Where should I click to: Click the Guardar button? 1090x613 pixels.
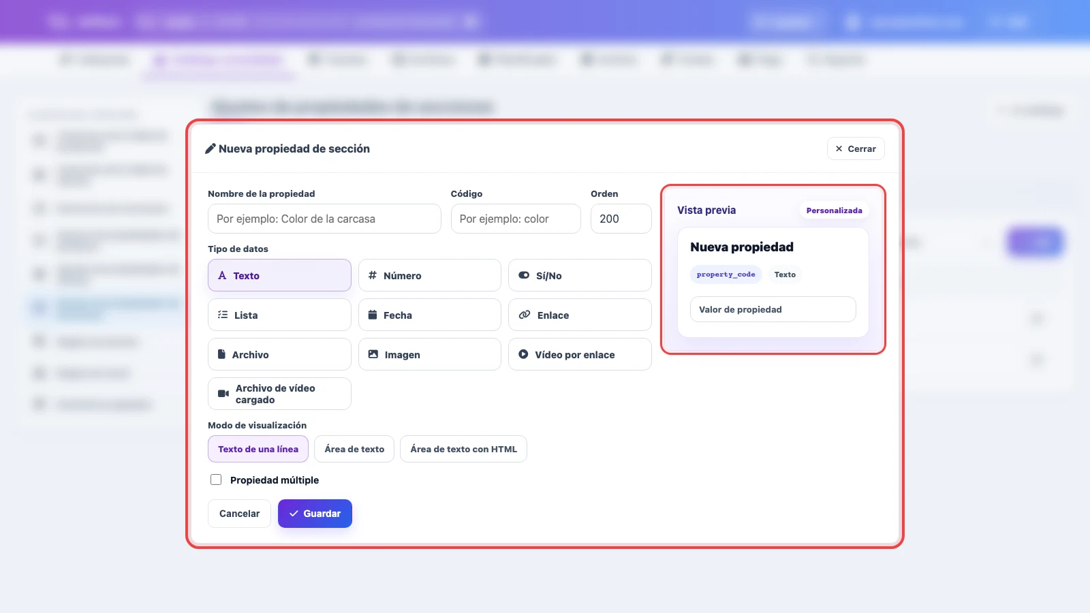click(x=315, y=514)
